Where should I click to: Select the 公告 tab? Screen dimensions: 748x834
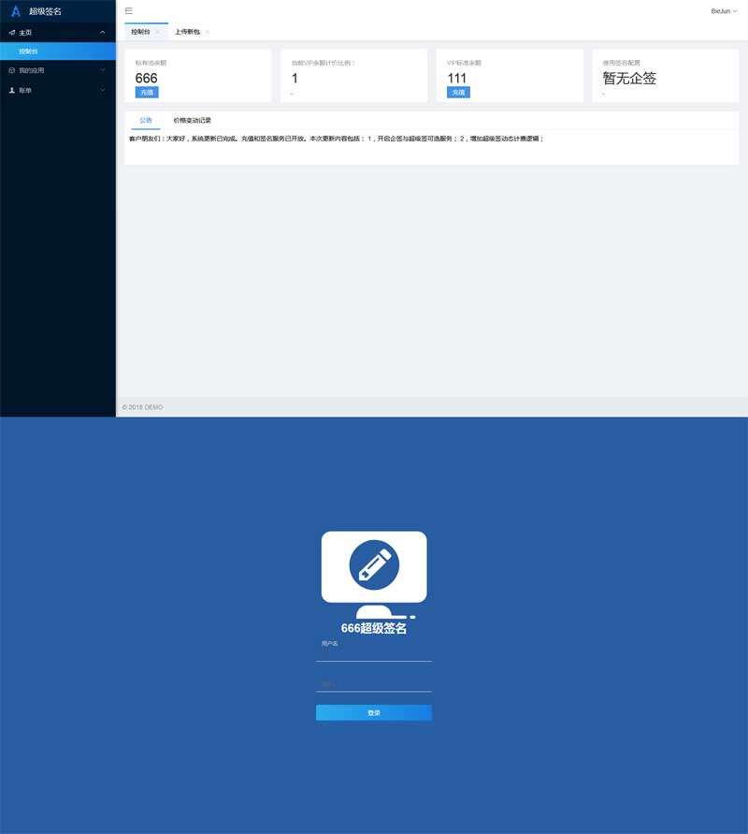pos(146,121)
